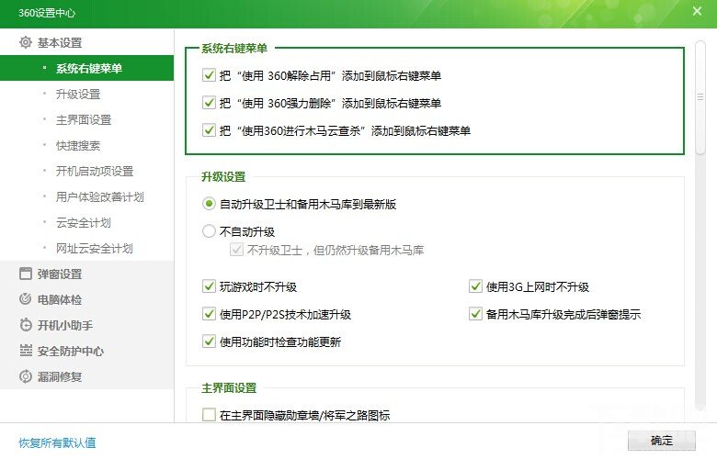Screen dimensions: 717x459
Task: Check 在主界面隐藏勋章墙/将军之路图标 option
Action: point(209,415)
